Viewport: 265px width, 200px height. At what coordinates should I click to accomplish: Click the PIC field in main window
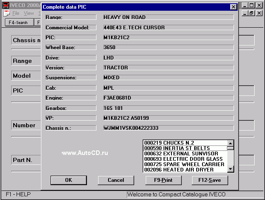(26, 90)
